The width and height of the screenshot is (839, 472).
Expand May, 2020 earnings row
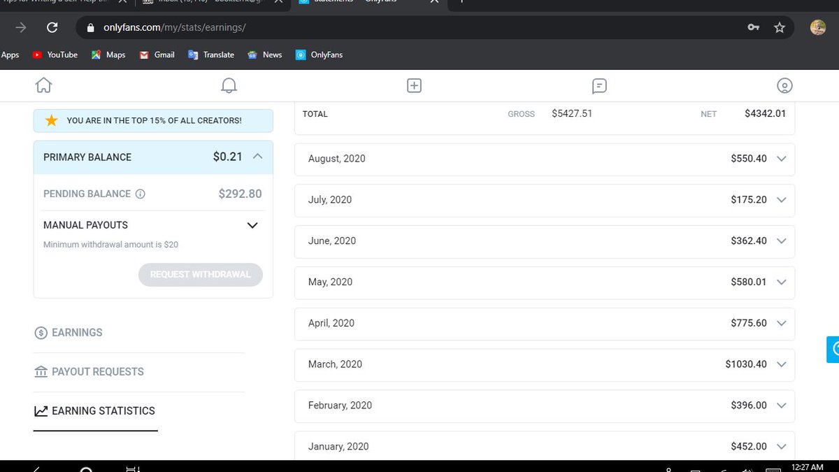click(x=545, y=282)
